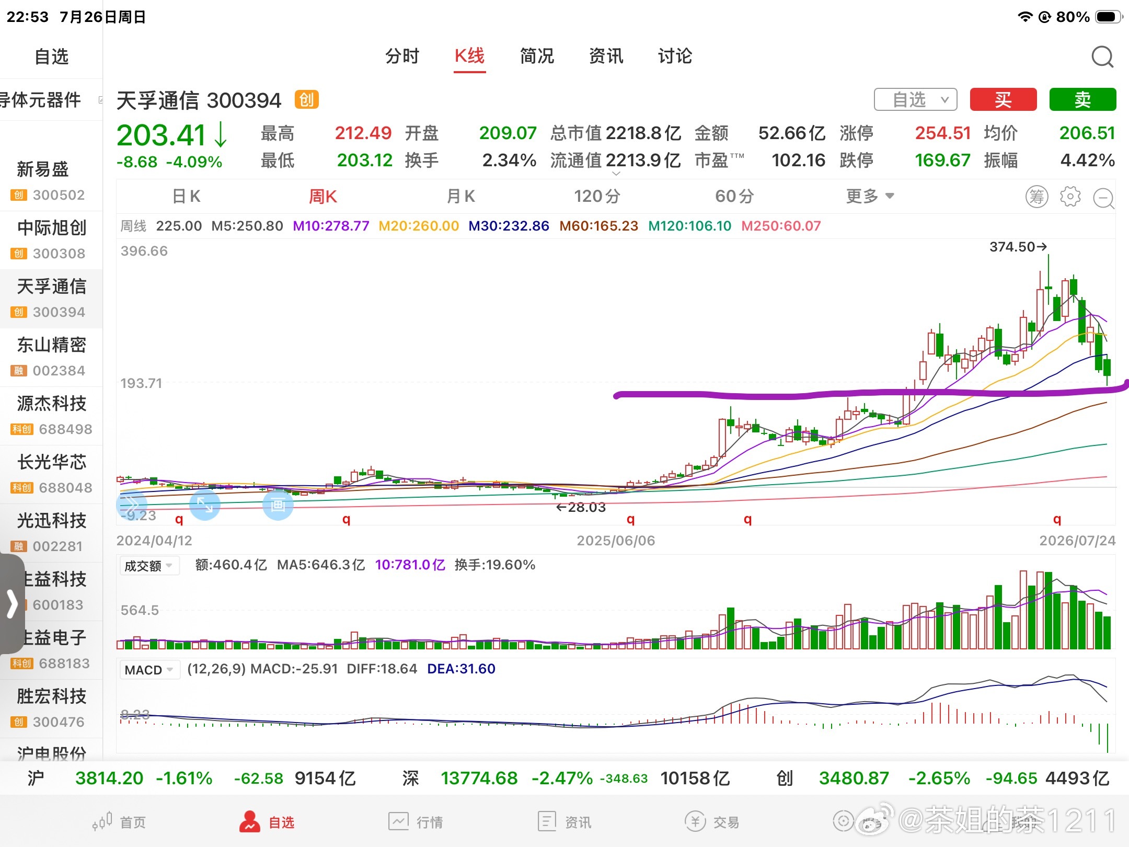Switch chart period to 60分
This screenshot has height=847, width=1129.
pyautogui.click(x=734, y=196)
